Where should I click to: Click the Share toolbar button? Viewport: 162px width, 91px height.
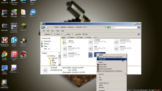coord(78,34)
